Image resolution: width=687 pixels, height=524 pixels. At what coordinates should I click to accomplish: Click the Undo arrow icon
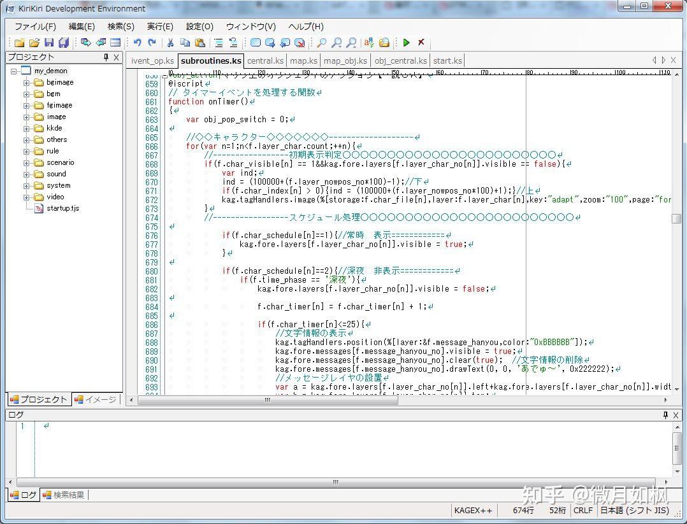tap(137, 43)
